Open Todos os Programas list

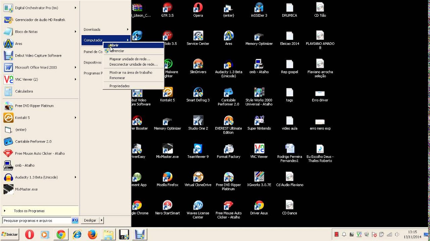pos(40,211)
